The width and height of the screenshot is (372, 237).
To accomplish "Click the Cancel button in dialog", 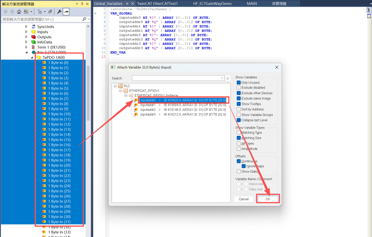I will (244, 199).
